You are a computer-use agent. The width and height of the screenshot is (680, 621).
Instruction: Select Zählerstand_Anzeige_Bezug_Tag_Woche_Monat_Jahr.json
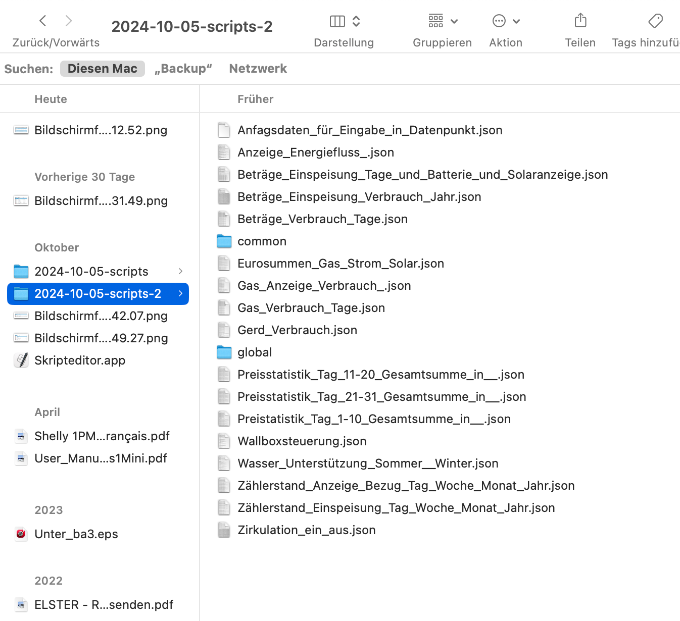[x=406, y=486]
